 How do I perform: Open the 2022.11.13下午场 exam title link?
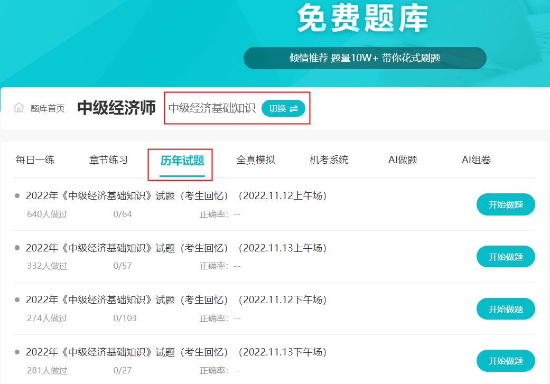pos(176,352)
